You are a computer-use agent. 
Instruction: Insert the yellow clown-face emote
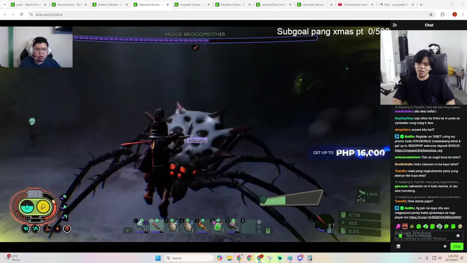pyautogui.click(x=460, y=226)
